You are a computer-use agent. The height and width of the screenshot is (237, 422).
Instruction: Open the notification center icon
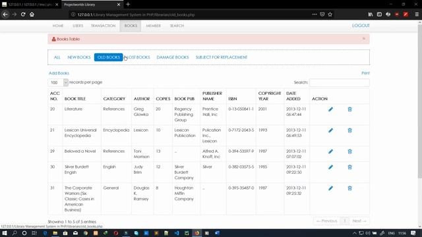(x=413, y=233)
